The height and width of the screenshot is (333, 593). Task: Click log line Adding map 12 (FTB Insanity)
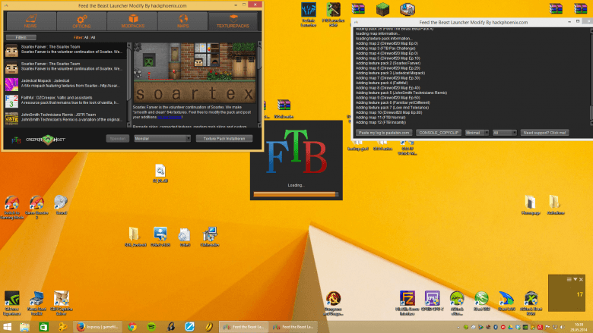(381, 122)
